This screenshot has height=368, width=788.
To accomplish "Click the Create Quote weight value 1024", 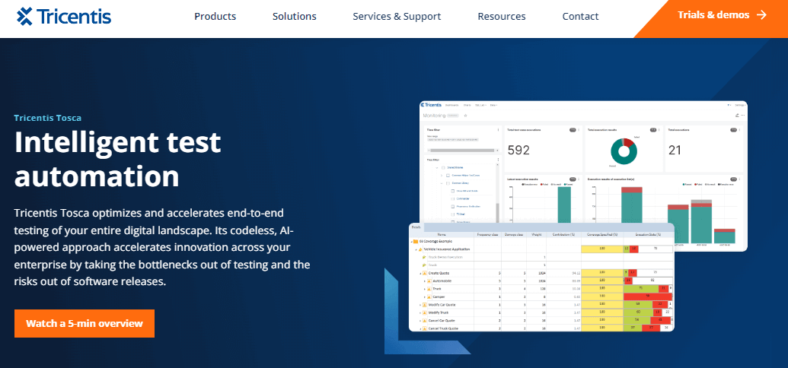I will [x=542, y=273].
